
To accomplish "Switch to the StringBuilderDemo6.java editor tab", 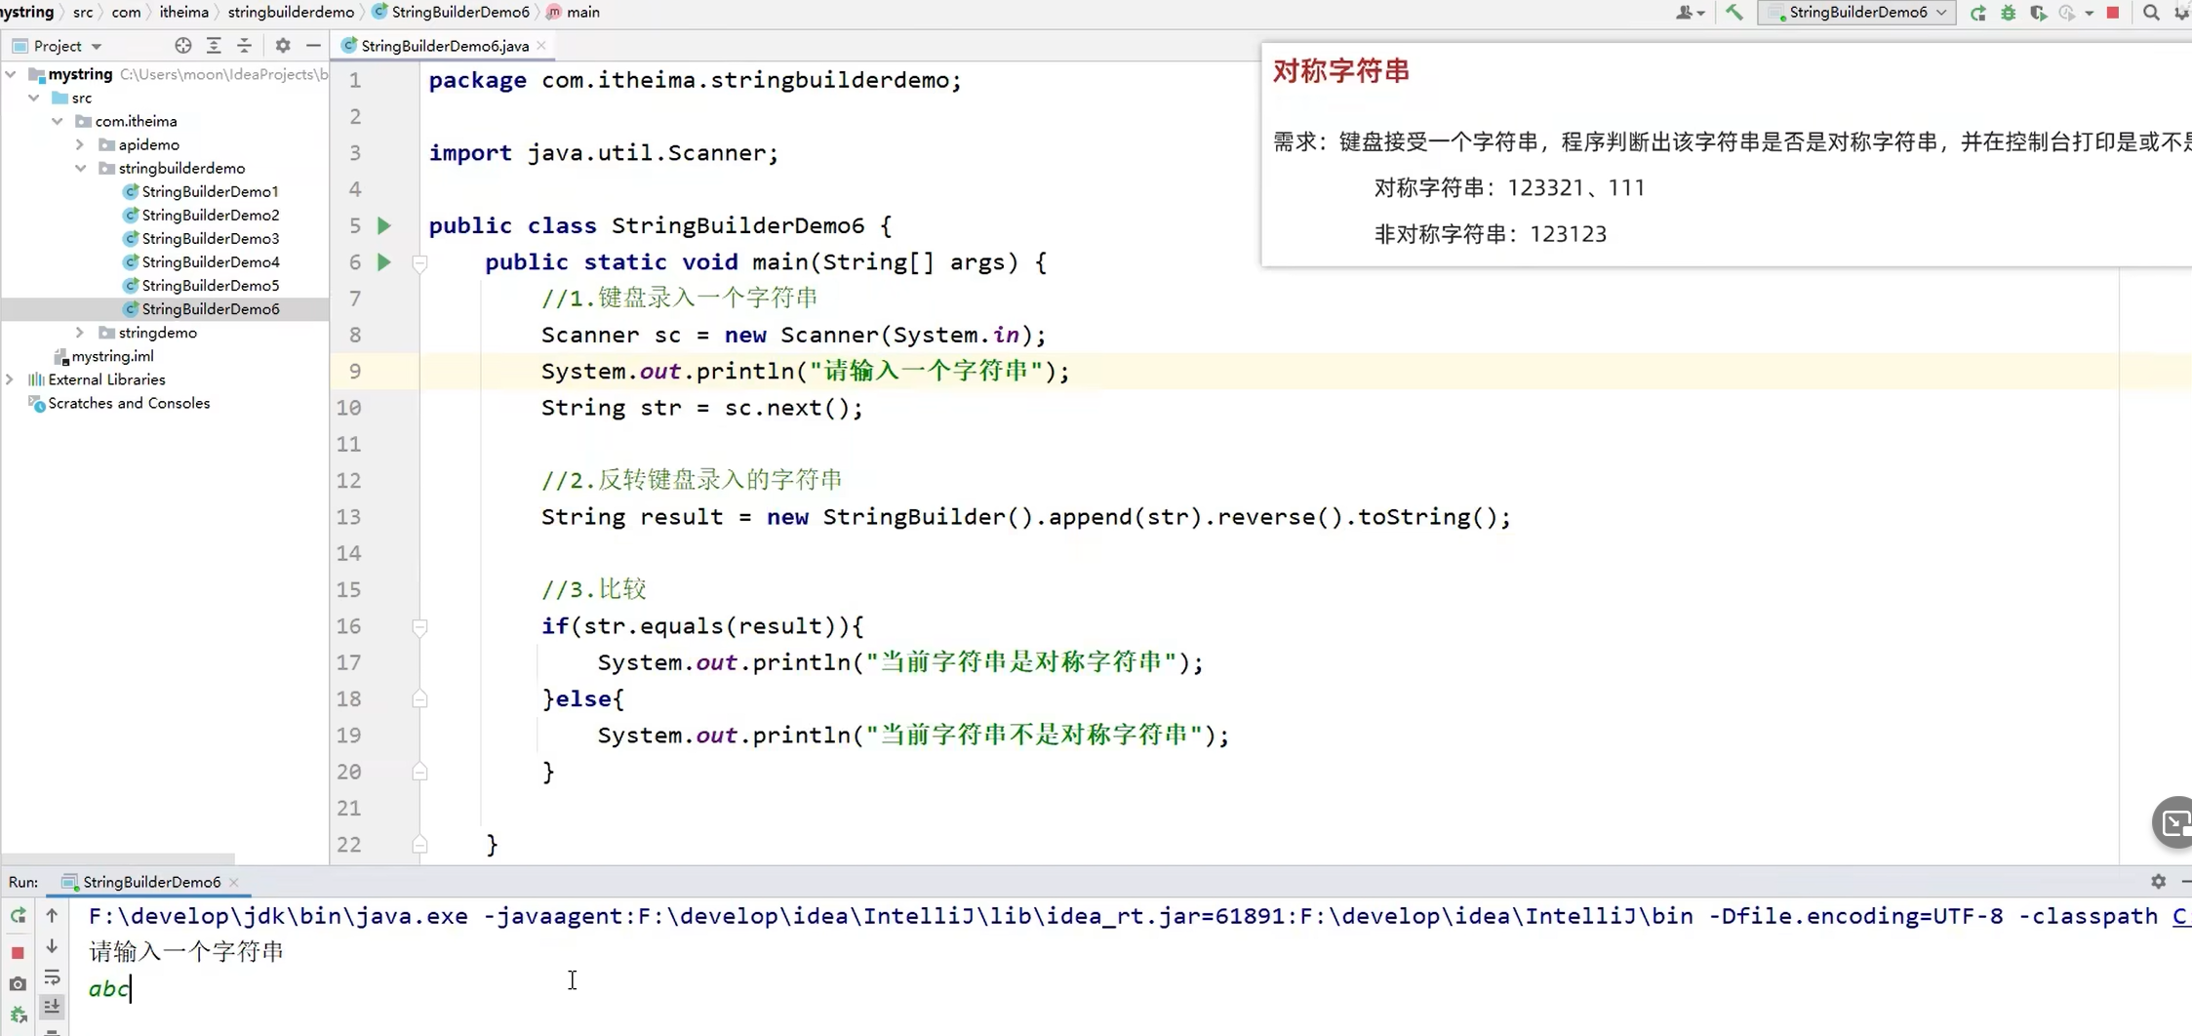I will coord(441,45).
